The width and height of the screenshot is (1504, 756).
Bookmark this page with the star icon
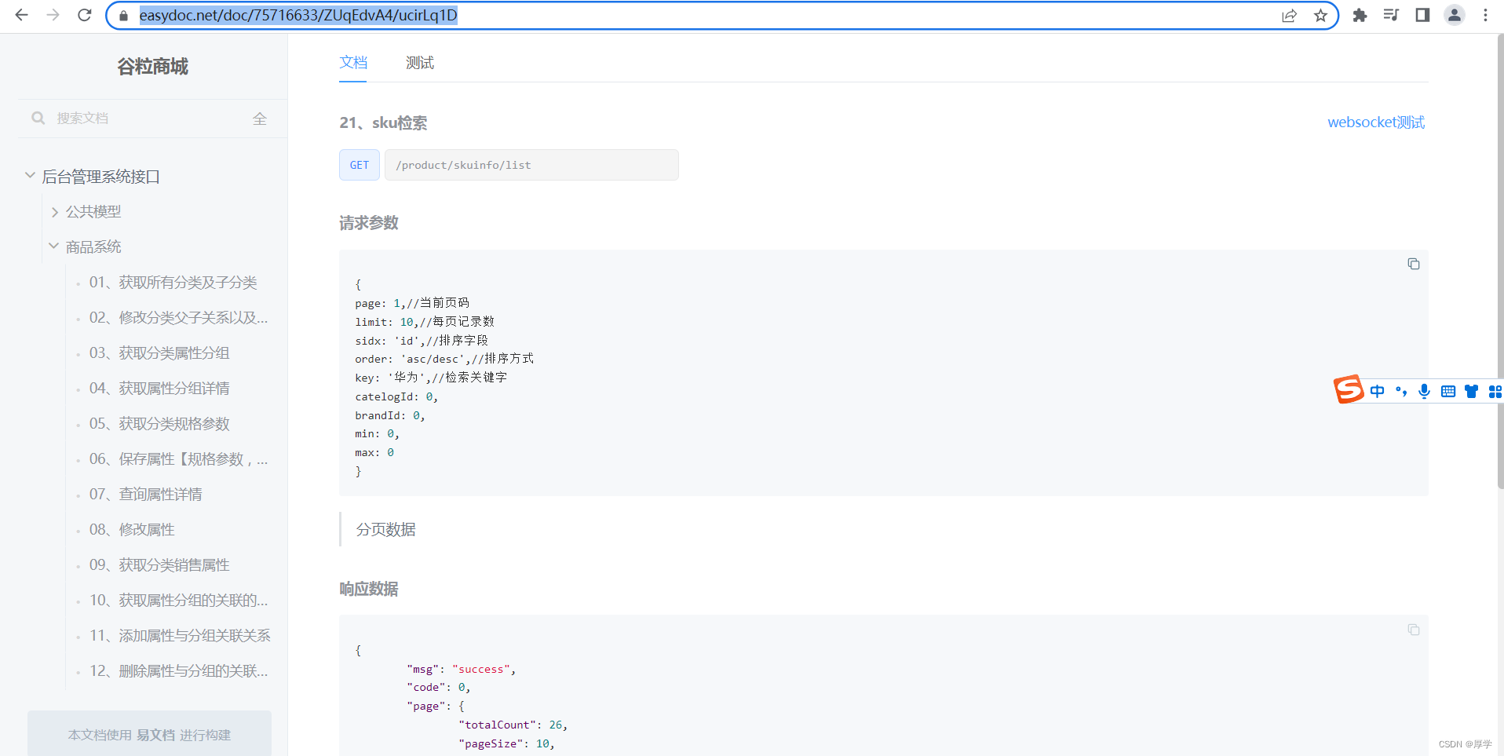click(x=1320, y=16)
